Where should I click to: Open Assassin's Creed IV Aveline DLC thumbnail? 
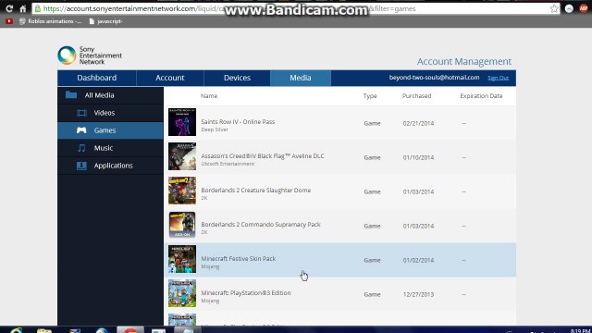(182, 156)
